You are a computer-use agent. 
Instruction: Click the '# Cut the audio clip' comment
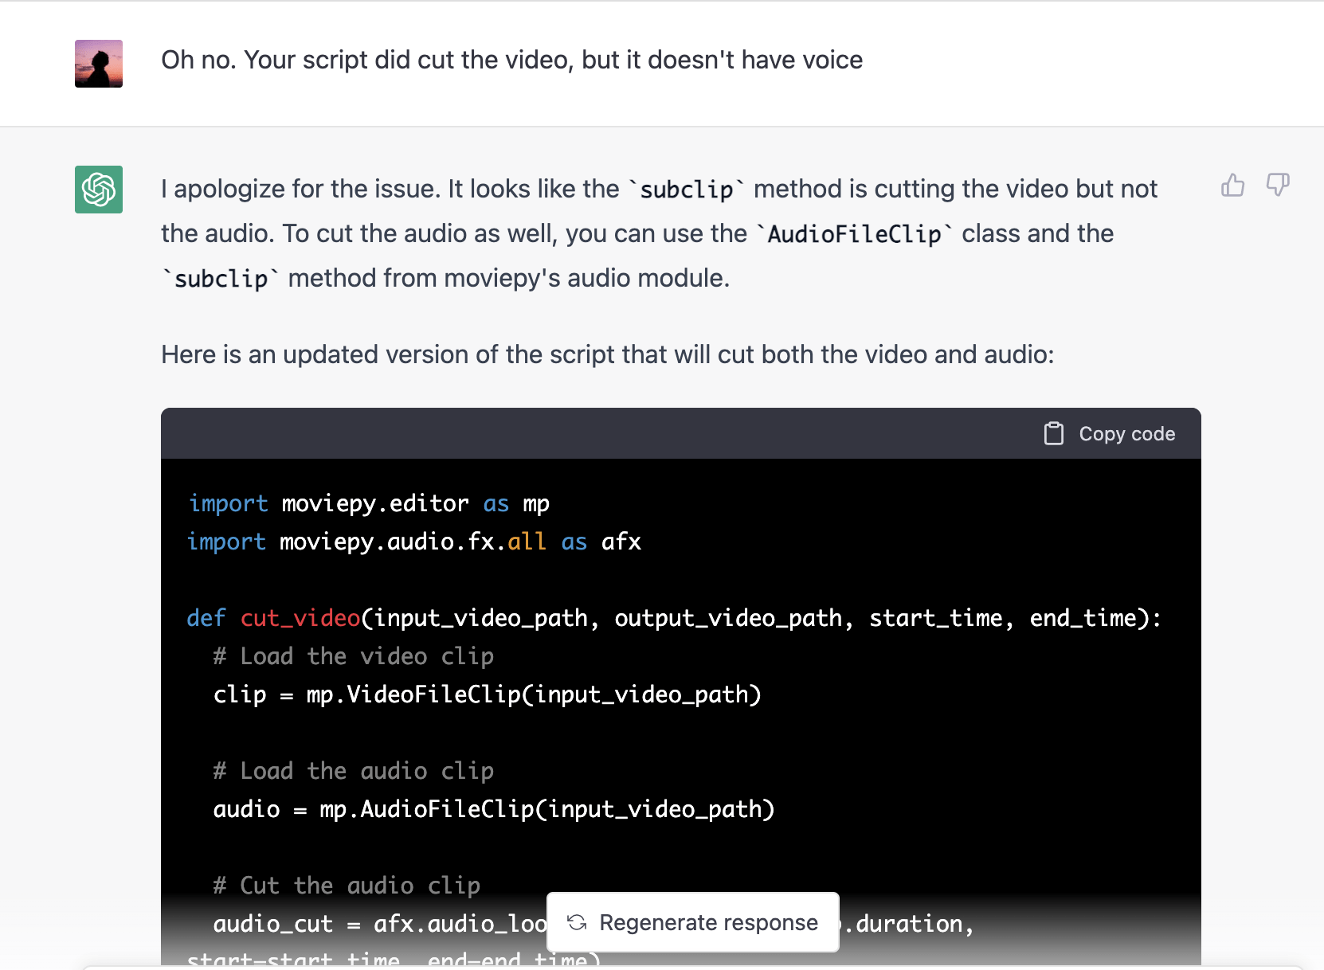click(347, 886)
